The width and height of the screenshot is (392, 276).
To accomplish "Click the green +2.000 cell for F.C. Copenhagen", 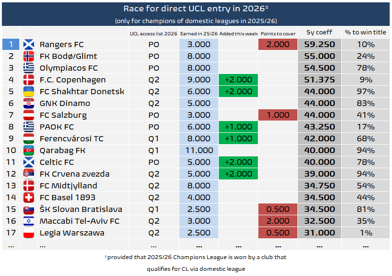I will coord(238,80).
